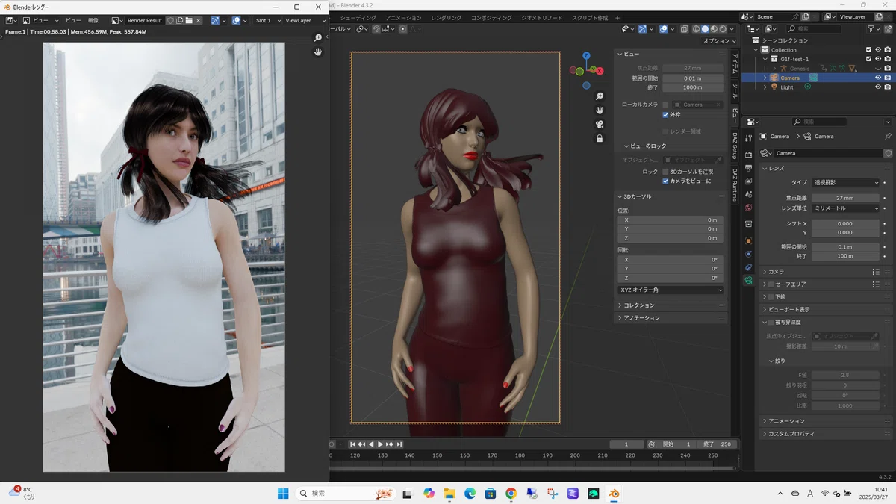Open レンズ単位 ミリメートル dropdown
The height and width of the screenshot is (504, 896).
(x=845, y=208)
